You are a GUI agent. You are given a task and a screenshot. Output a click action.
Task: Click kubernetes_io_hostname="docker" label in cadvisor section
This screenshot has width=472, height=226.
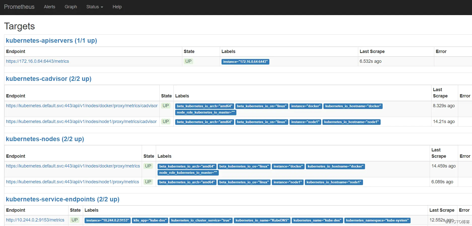353,106
